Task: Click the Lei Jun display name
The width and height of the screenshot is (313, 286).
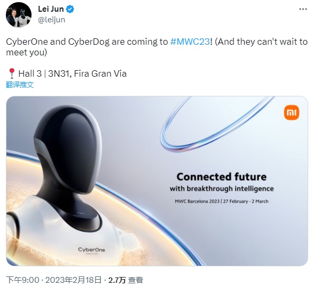Action: click(x=51, y=9)
